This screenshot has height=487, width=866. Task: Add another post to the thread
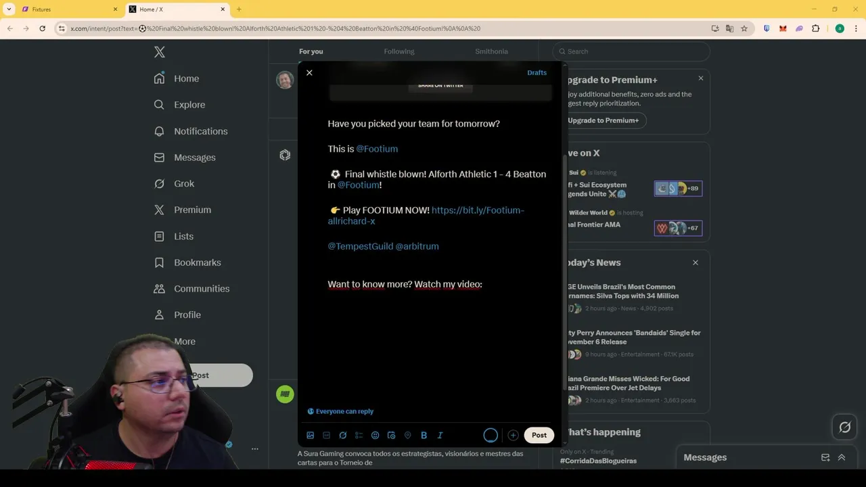pos(513,436)
